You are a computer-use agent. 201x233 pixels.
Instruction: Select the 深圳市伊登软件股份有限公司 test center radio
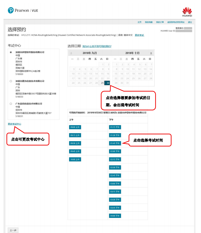coord(11,52)
